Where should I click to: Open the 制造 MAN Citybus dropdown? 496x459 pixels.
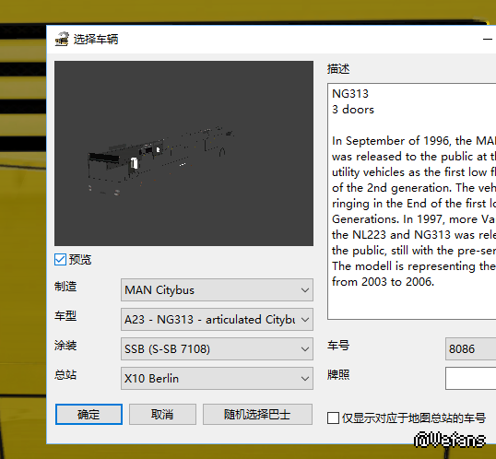[217, 289]
